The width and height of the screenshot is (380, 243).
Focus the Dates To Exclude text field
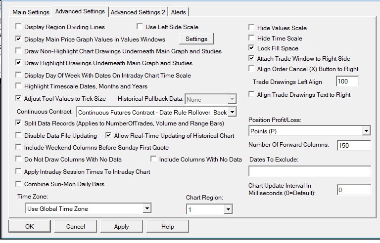point(310,171)
